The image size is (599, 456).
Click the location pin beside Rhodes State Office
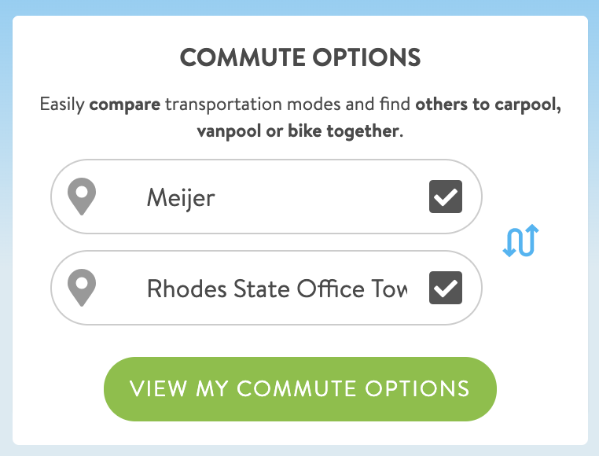tap(82, 288)
